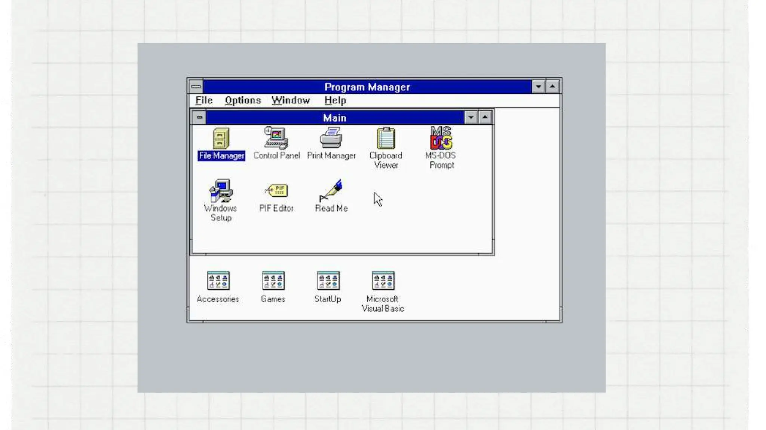Select the Windows Setup icon
Image resolution: width=766 pixels, height=430 pixels.
point(221,191)
